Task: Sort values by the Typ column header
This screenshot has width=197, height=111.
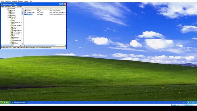Action: click(x=43, y=9)
